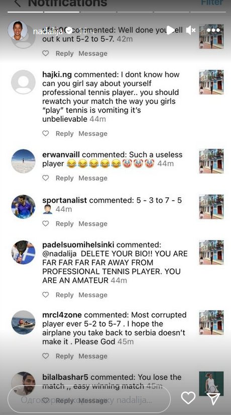Reply to padelsuomihelsinki's comment
Viewport: 231px width, 415px height.
[64, 295]
